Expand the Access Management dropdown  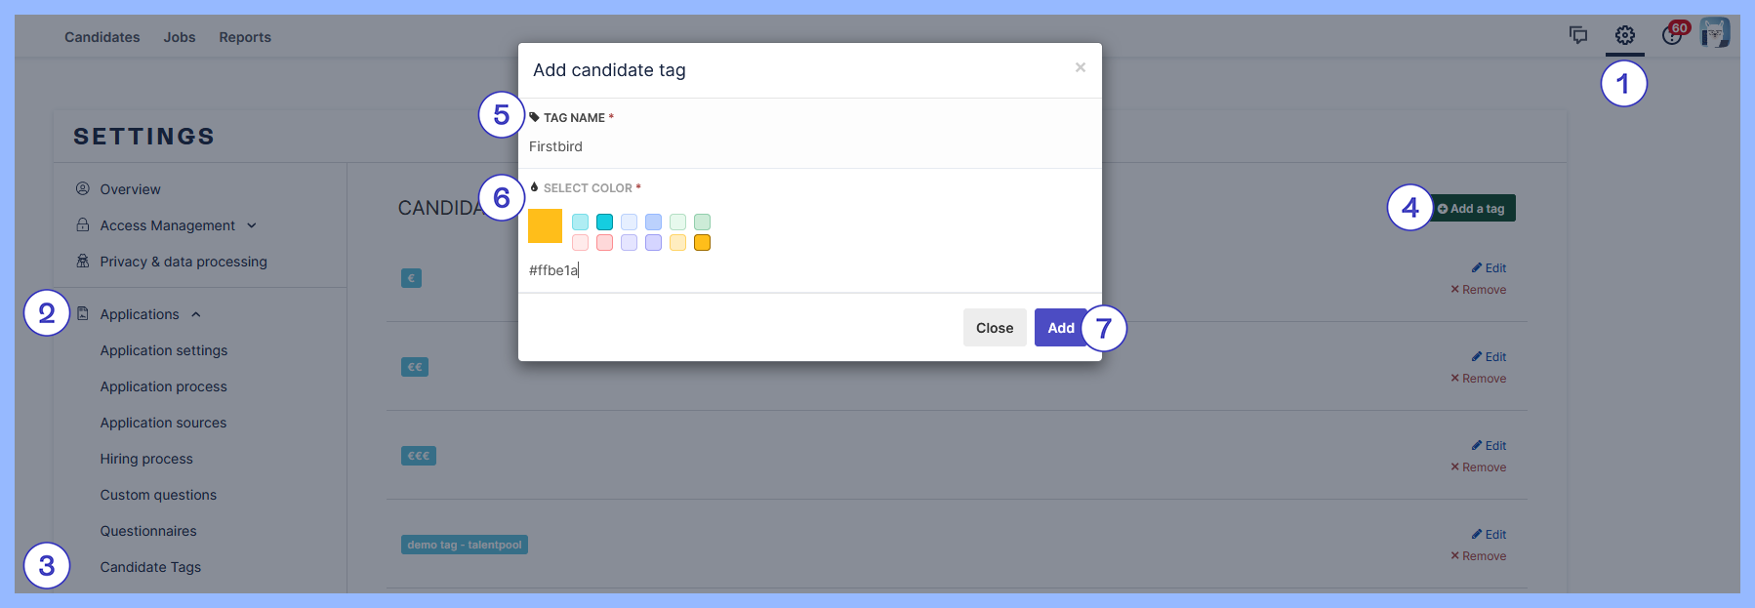pyautogui.click(x=251, y=225)
